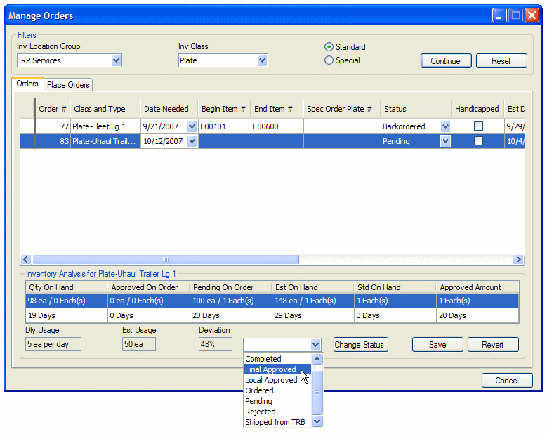
Task: Choose Shipped from TRB in status list
Action: click(x=277, y=422)
